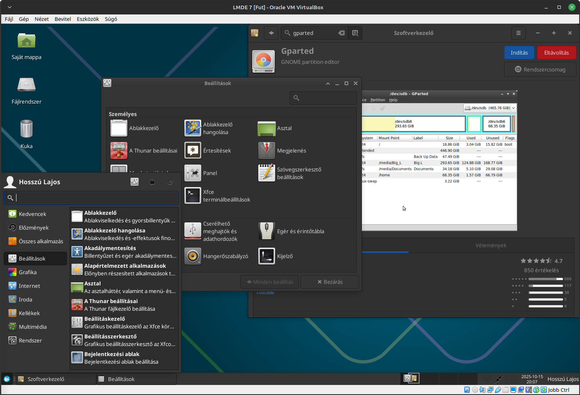Image resolution: width=580 pixels, height=395 pixels.
Task: Open the Kuka trash icon on desktop
Action: click(x=27, y=130)
